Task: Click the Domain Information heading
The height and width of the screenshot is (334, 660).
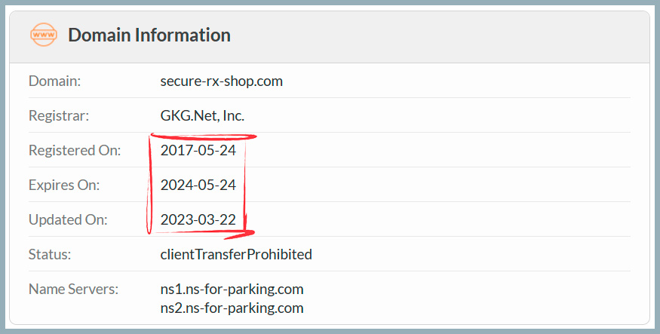Action: click(149, 35)
